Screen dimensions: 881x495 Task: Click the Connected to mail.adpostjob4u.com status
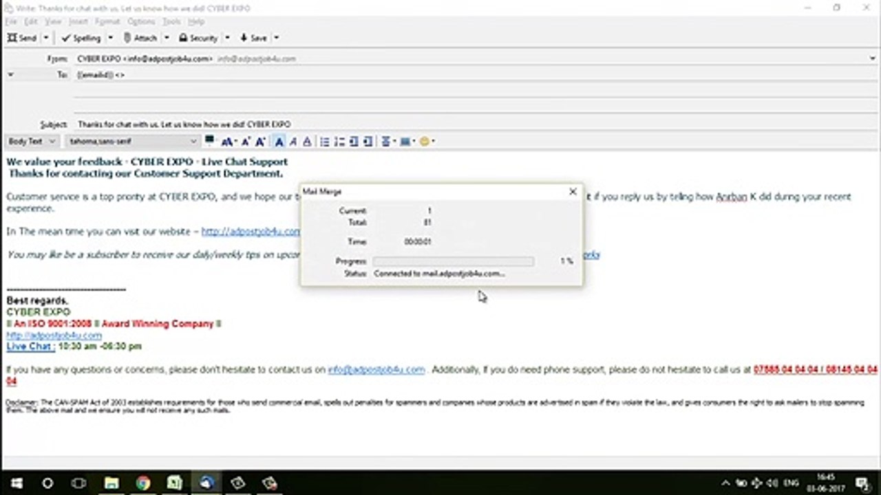pos(439,274)
